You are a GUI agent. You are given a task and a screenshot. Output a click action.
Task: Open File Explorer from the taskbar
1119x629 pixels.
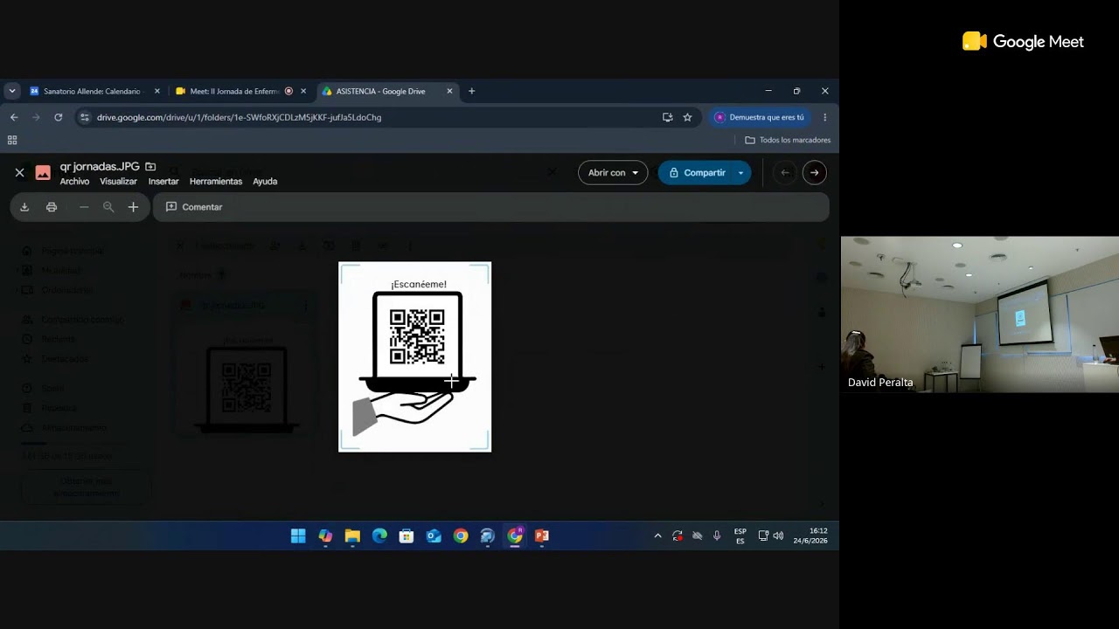pos(352,536)
